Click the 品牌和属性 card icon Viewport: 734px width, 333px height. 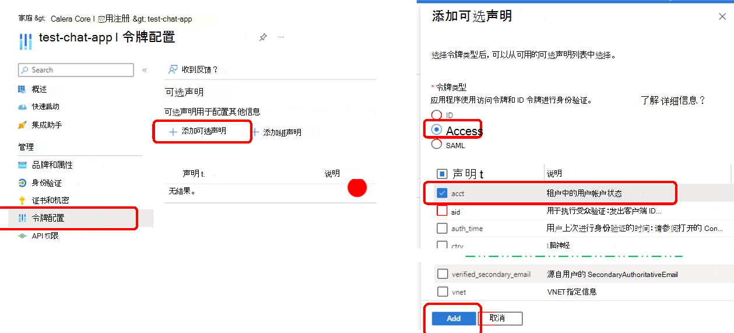22,165
